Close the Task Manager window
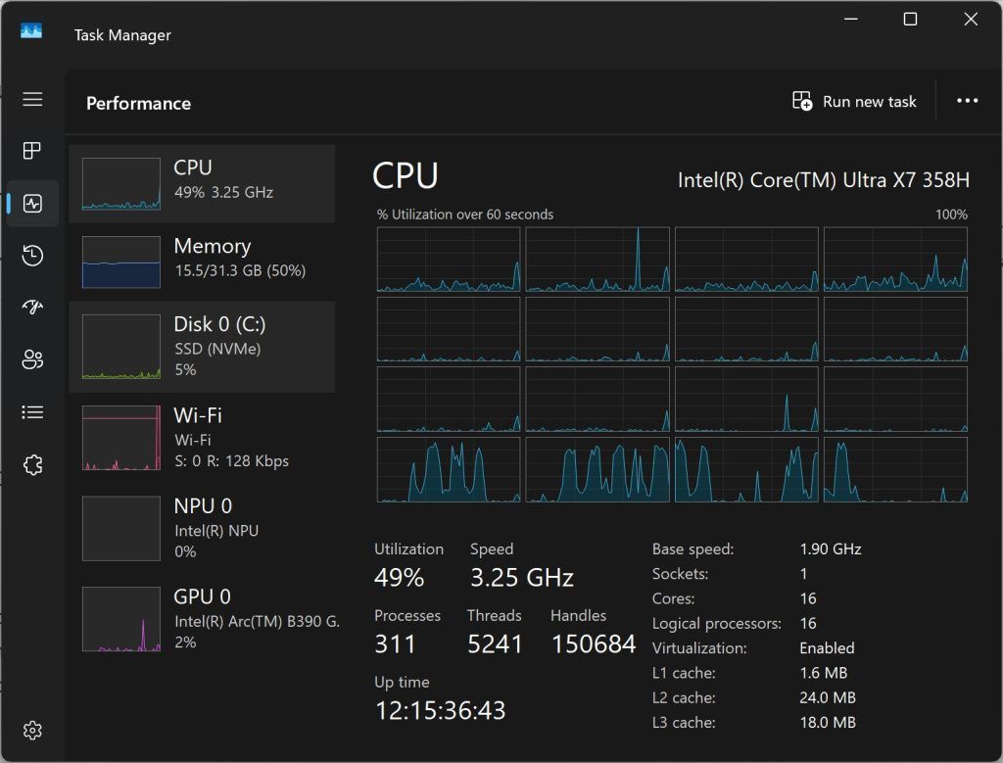 971,20
